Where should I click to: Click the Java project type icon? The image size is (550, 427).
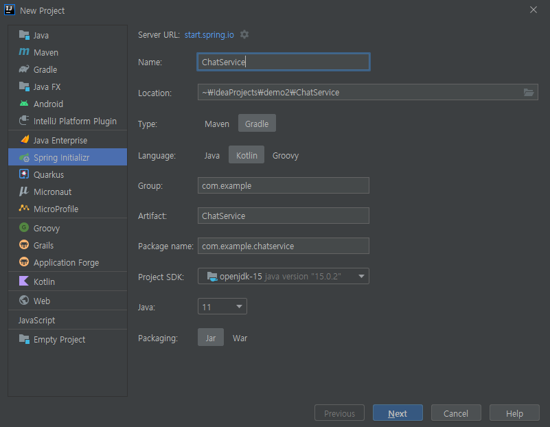(24, 35)
